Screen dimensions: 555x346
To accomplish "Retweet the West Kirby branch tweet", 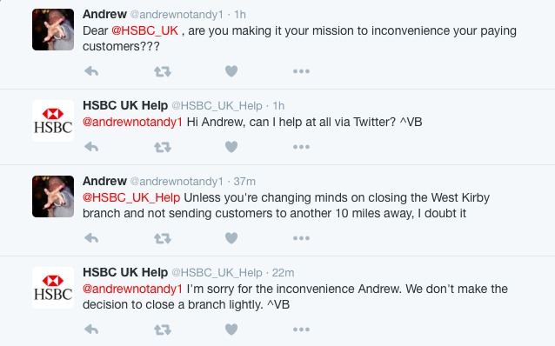I will (163, 238).
